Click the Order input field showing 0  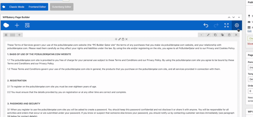pos(250,91)
